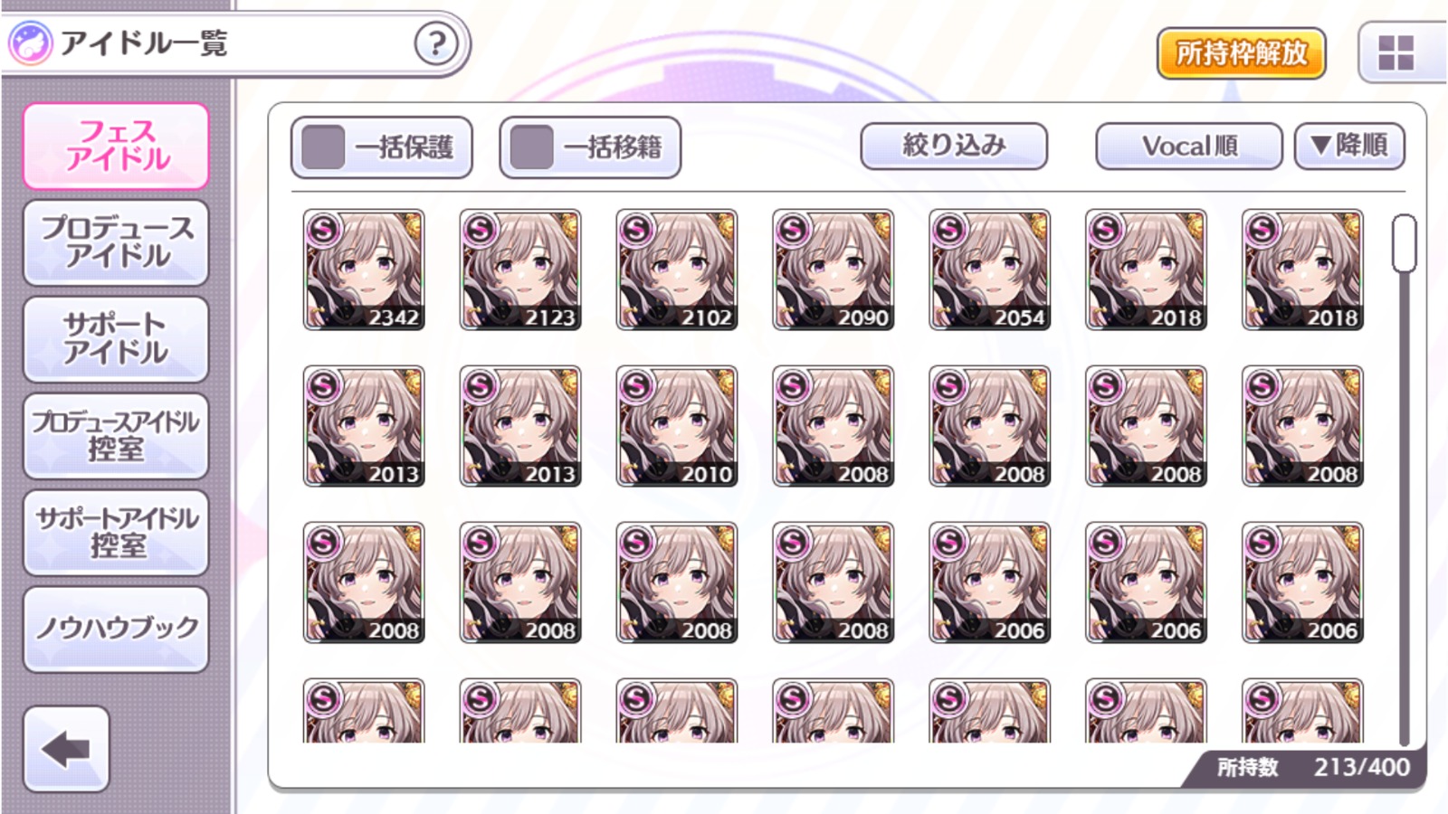Switch to grid view layout icon
This screenshot has width=1448, height=814.
click(1396, 53)
